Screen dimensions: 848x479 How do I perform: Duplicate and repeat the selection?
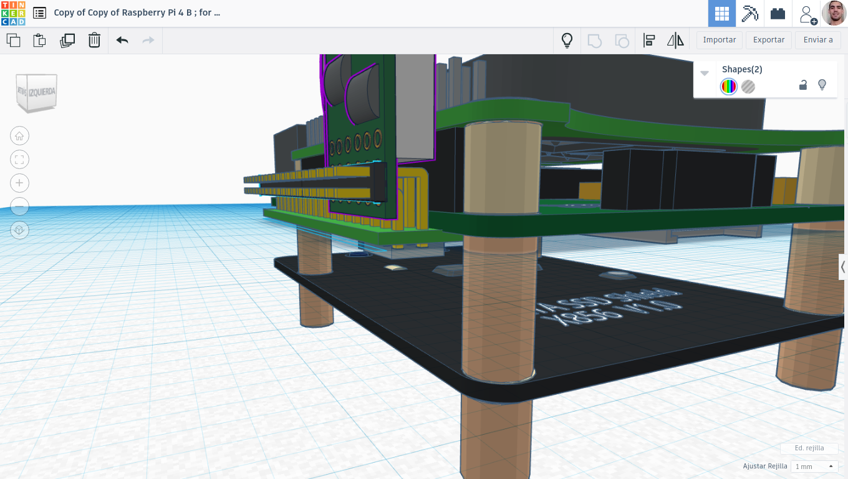(67, 41)
